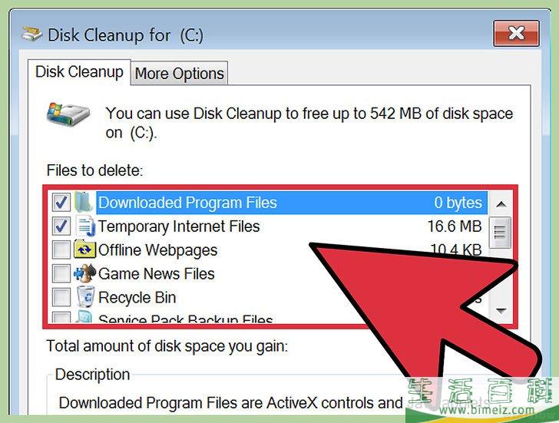
Task: Select the Disk Cleanup tab
Action: point(79,72)
